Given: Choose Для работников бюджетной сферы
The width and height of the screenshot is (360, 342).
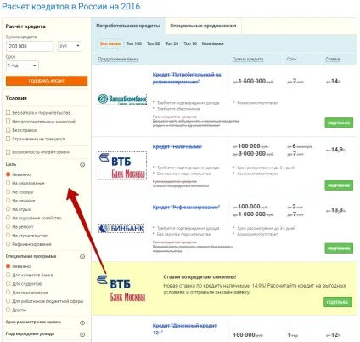Looking at the screenshot, I should click(8, 301).
